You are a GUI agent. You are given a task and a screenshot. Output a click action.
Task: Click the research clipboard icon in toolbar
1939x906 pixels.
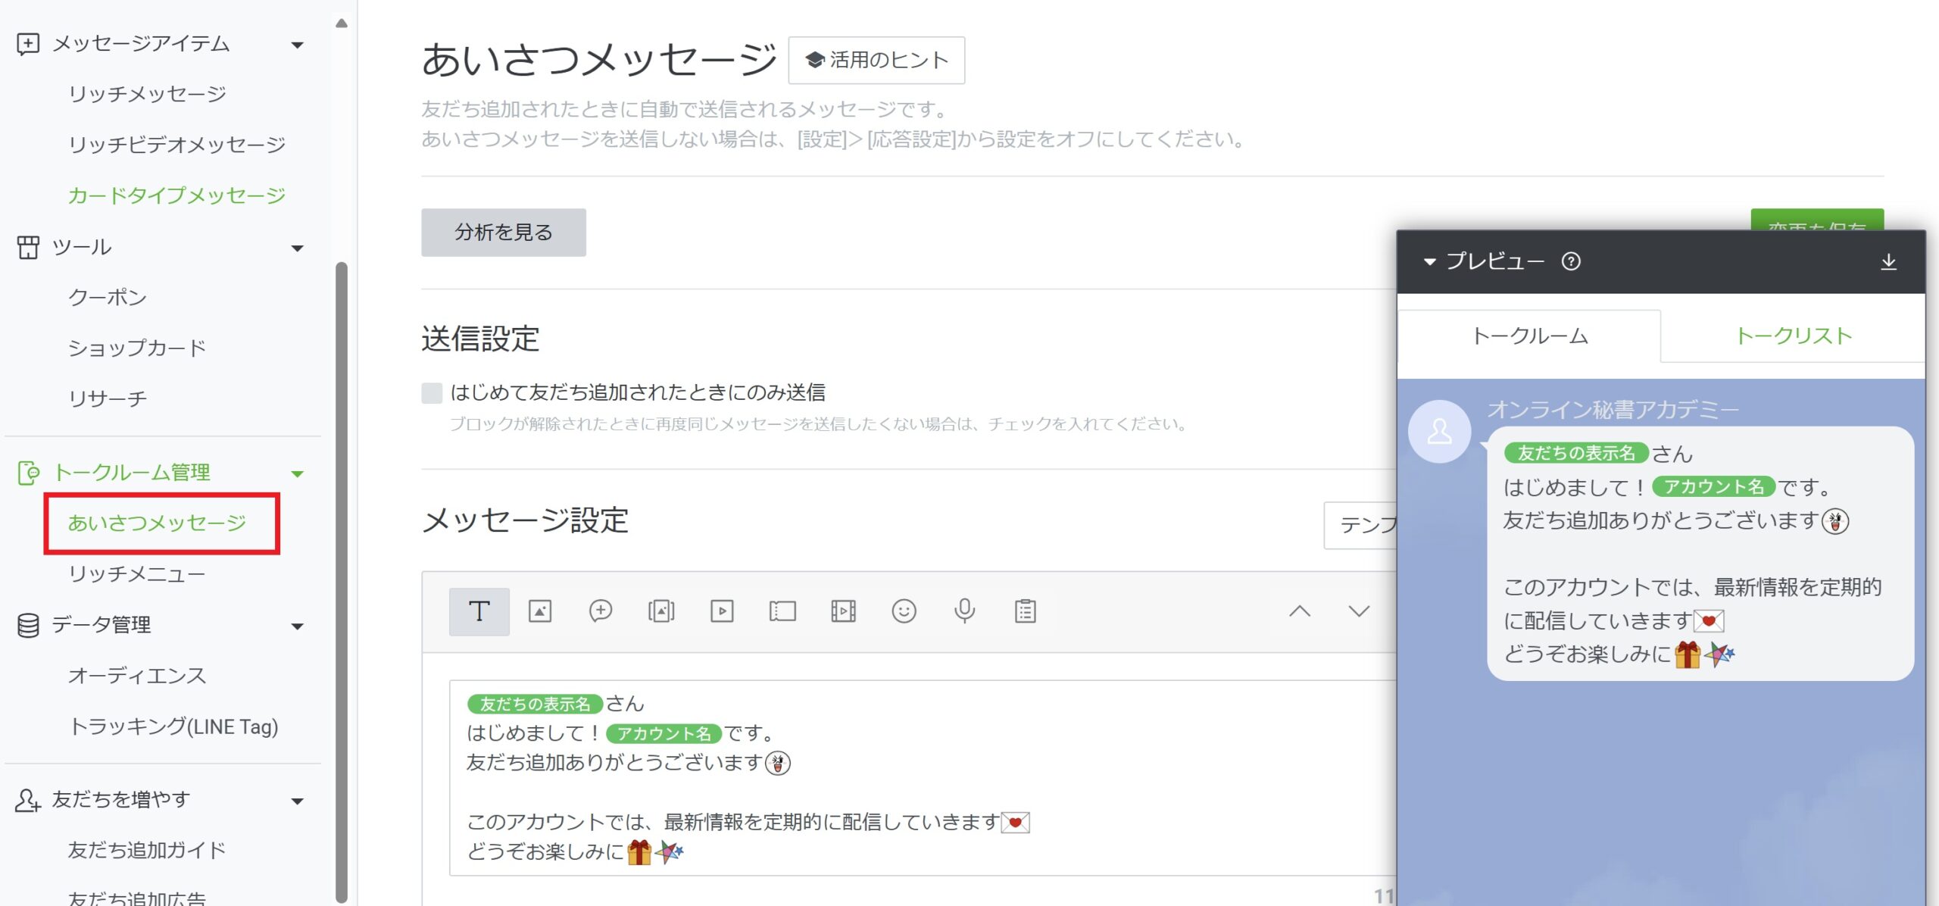1025,611
